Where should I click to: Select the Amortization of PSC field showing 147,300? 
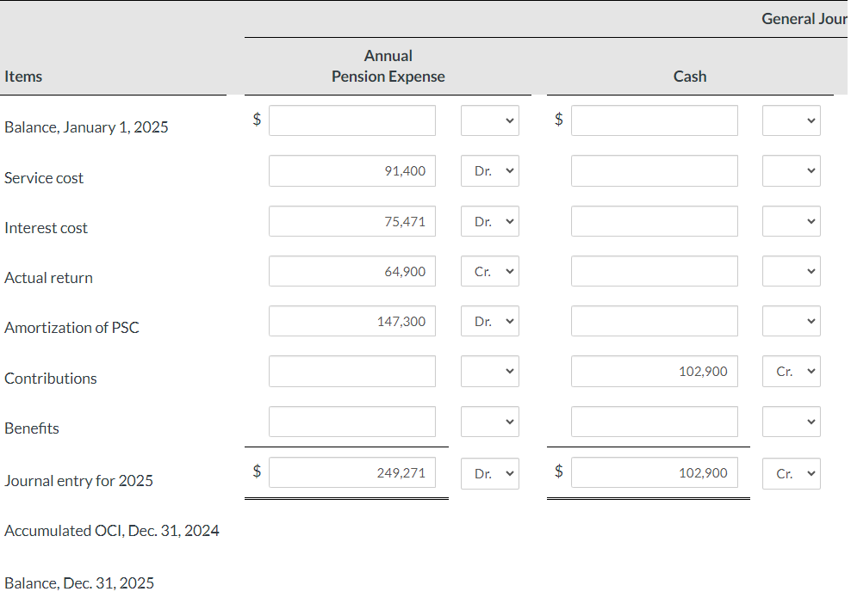pyautogui.click(x=351, y=321)
